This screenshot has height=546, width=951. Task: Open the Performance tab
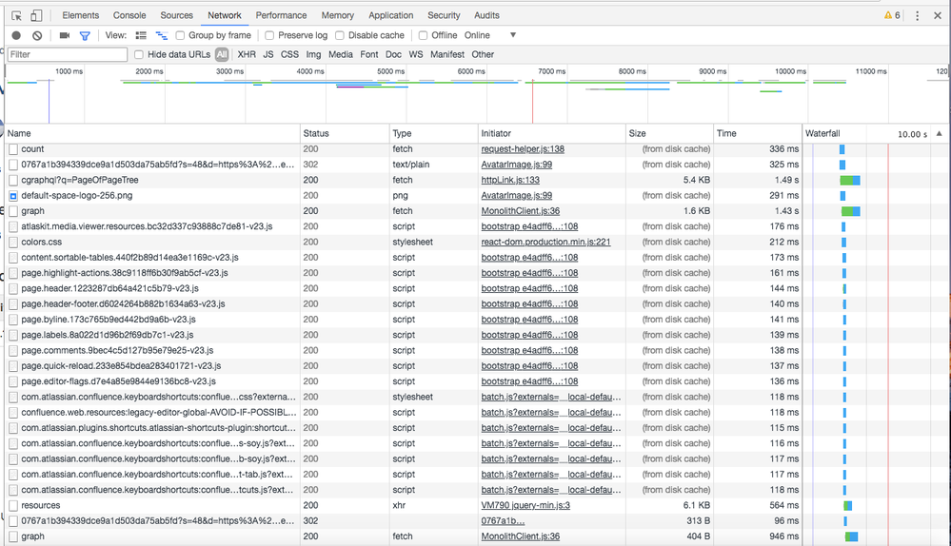tap(281, 15)
